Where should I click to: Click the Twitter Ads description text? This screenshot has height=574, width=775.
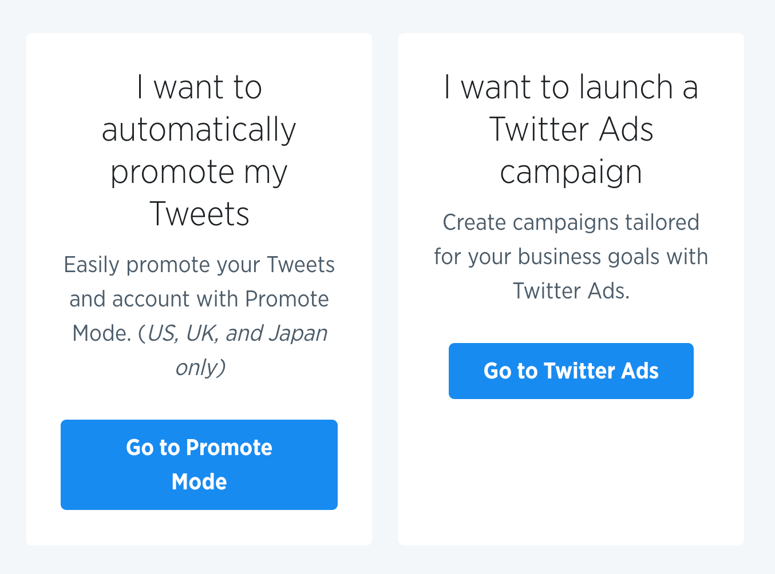(x=571, y=256)
